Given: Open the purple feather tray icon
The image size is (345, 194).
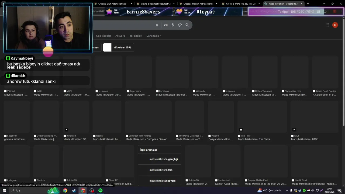Looking at the screenshot, I should tap(322, 190).
